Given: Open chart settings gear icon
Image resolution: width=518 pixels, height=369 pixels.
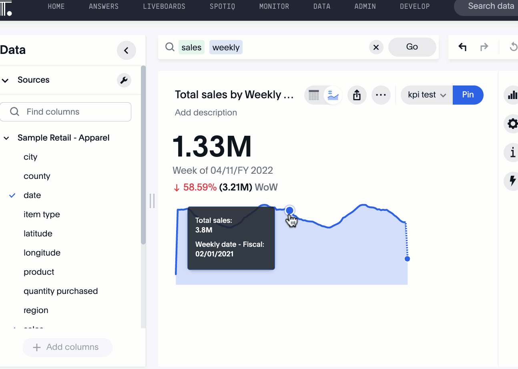Looking at the screenshot, I should tap(512, 124).
